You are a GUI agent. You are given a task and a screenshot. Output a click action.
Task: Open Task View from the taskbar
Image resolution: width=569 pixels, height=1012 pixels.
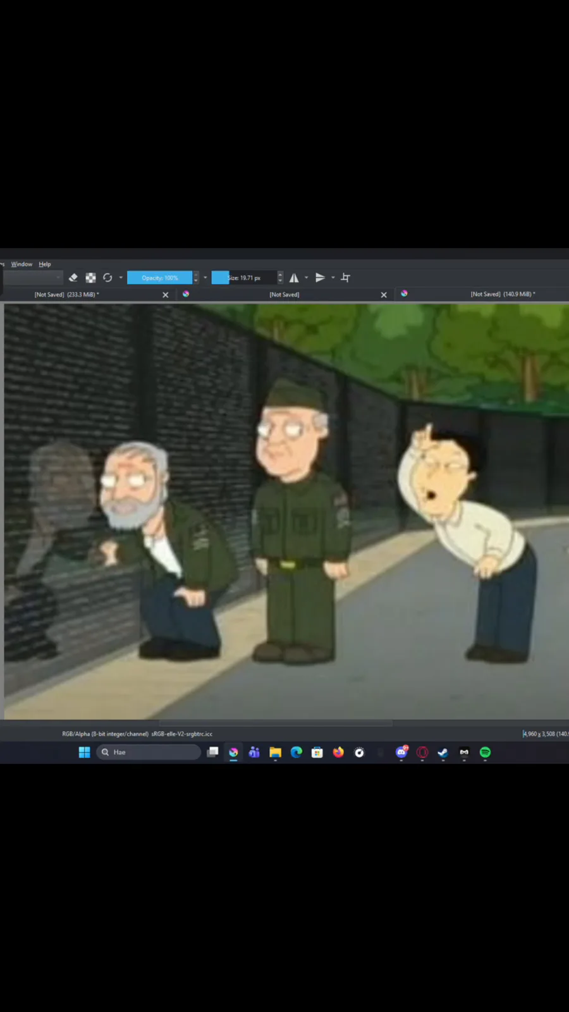(213, 752)
